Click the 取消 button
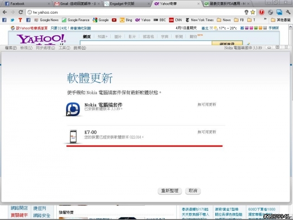The width and height of the screenshot is (293, 220). [x=193, y=191]
